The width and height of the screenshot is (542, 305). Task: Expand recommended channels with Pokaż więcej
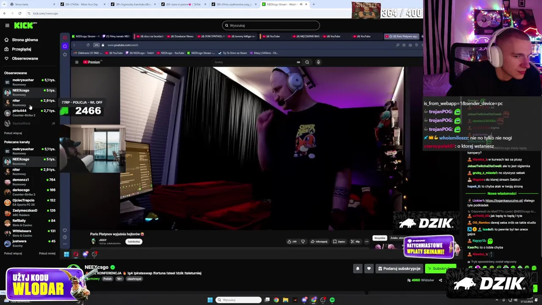coord(13,253)
